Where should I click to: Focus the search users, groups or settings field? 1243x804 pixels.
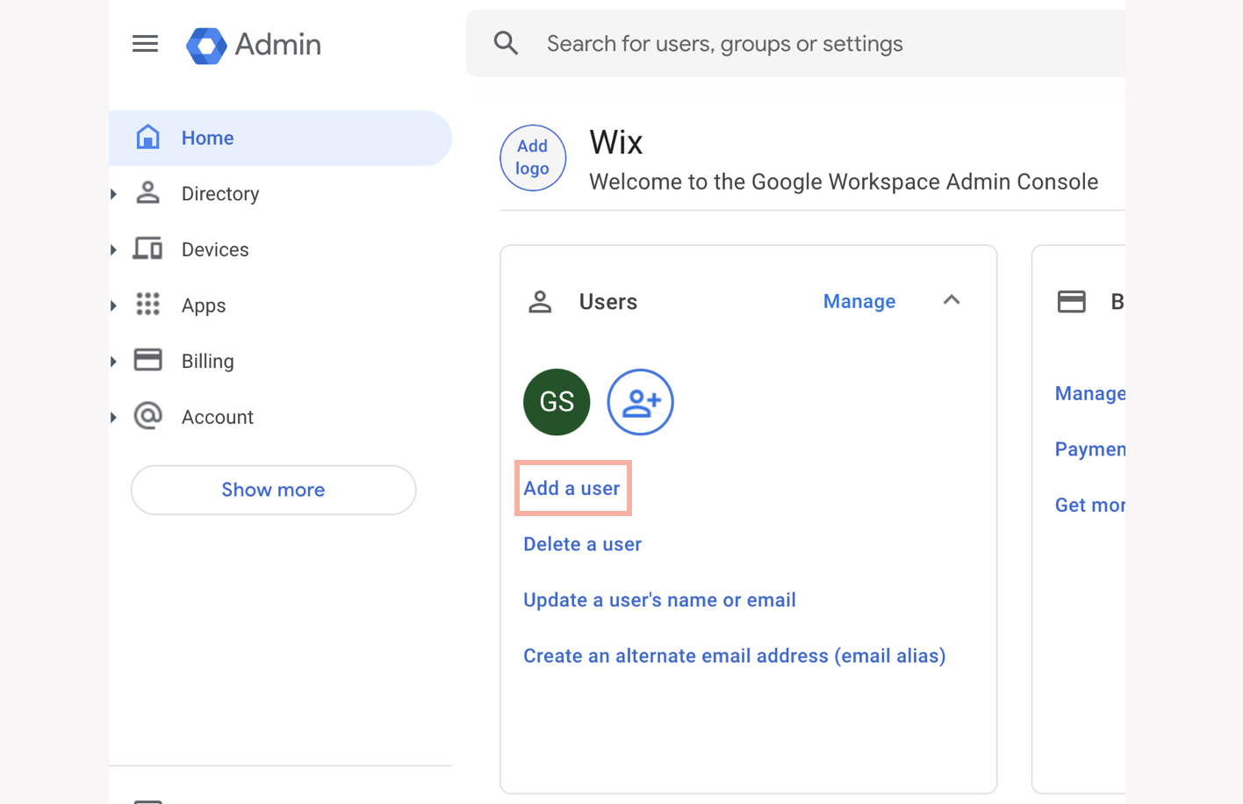pyautogui.click(x=795, y=43)
